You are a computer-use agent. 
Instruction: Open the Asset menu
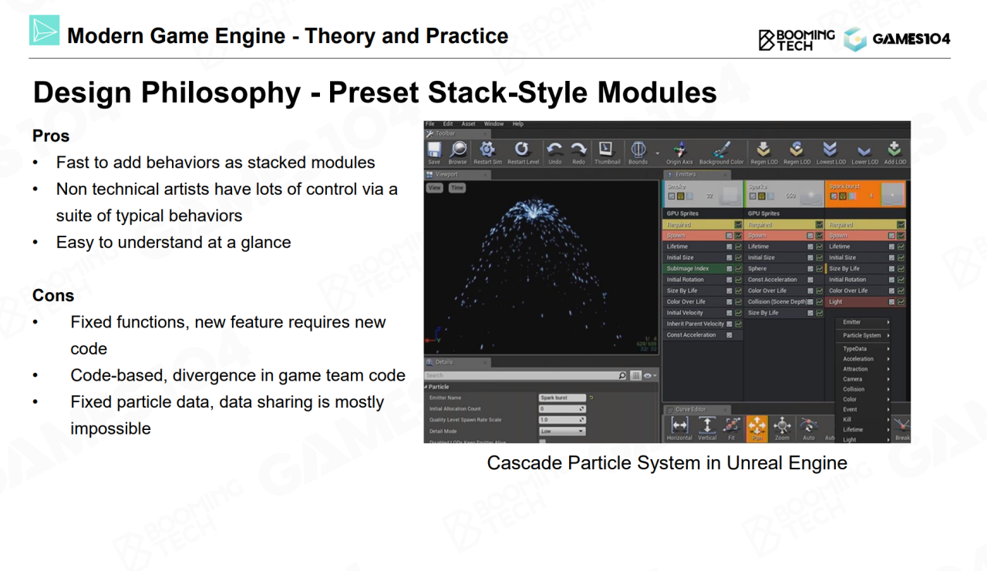[x=468, y=124]
